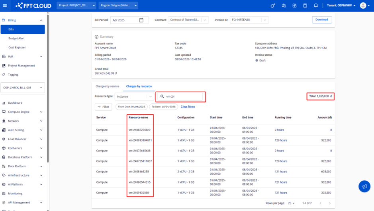Click the key icon in top bar
The image size is (374, 211).
273,6
